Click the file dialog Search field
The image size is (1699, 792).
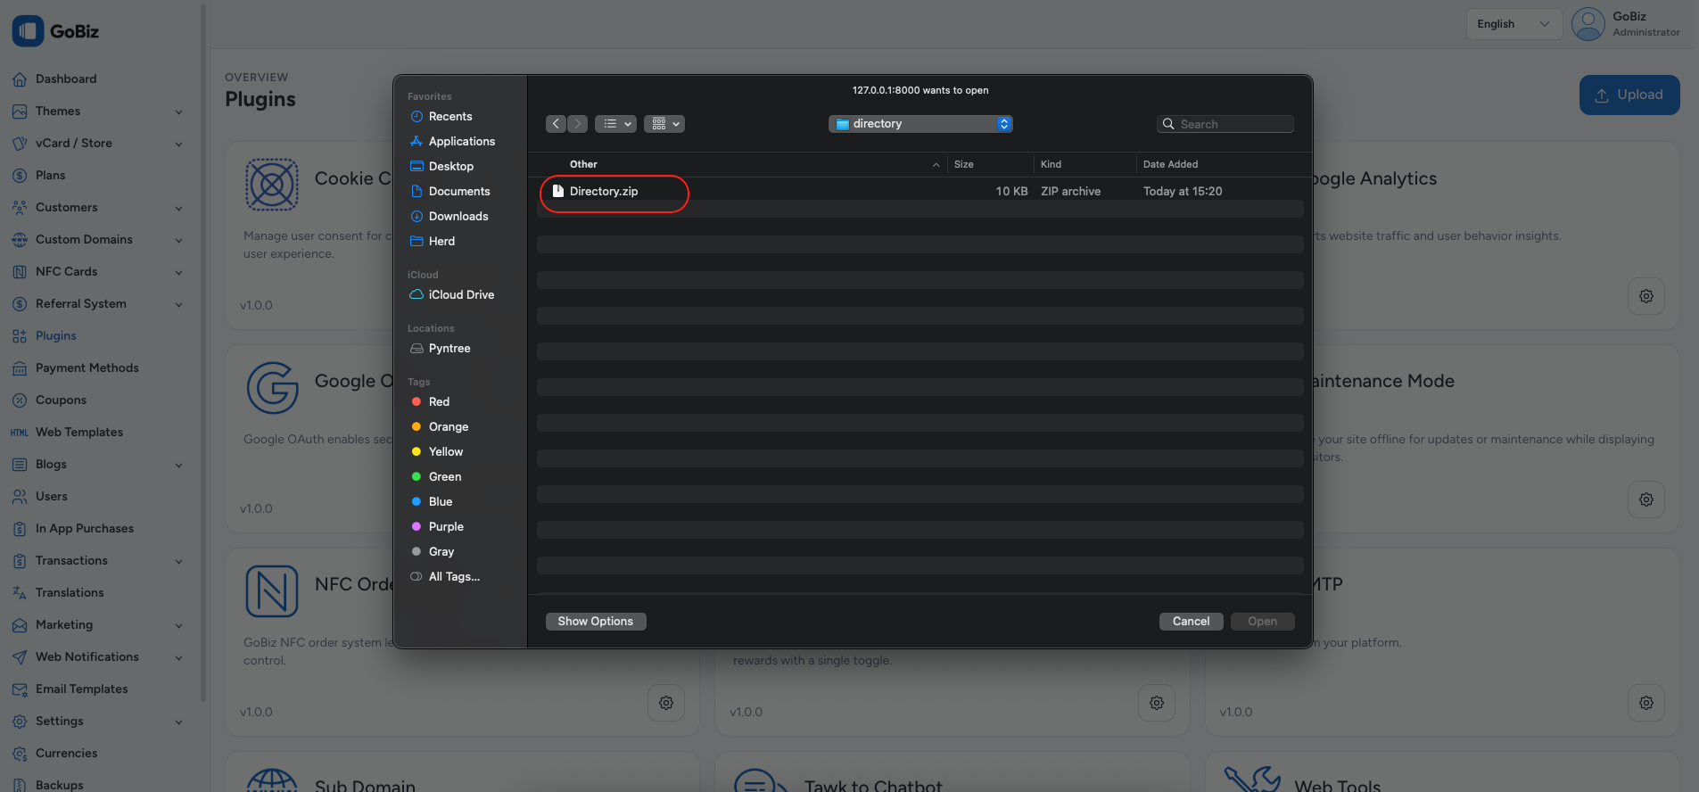tap(1225, 124)
